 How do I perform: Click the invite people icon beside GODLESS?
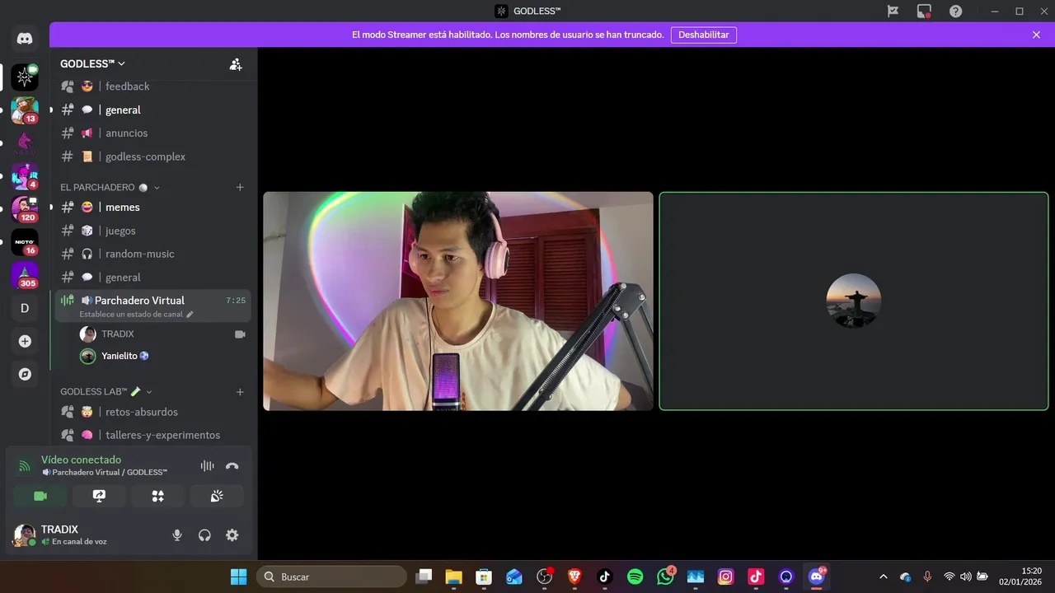pos(236,64)
